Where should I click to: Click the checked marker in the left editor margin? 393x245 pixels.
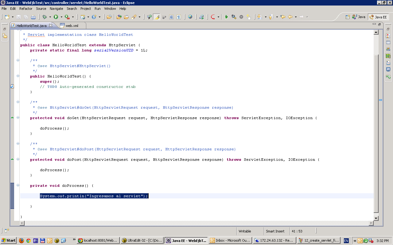[12, 86]
